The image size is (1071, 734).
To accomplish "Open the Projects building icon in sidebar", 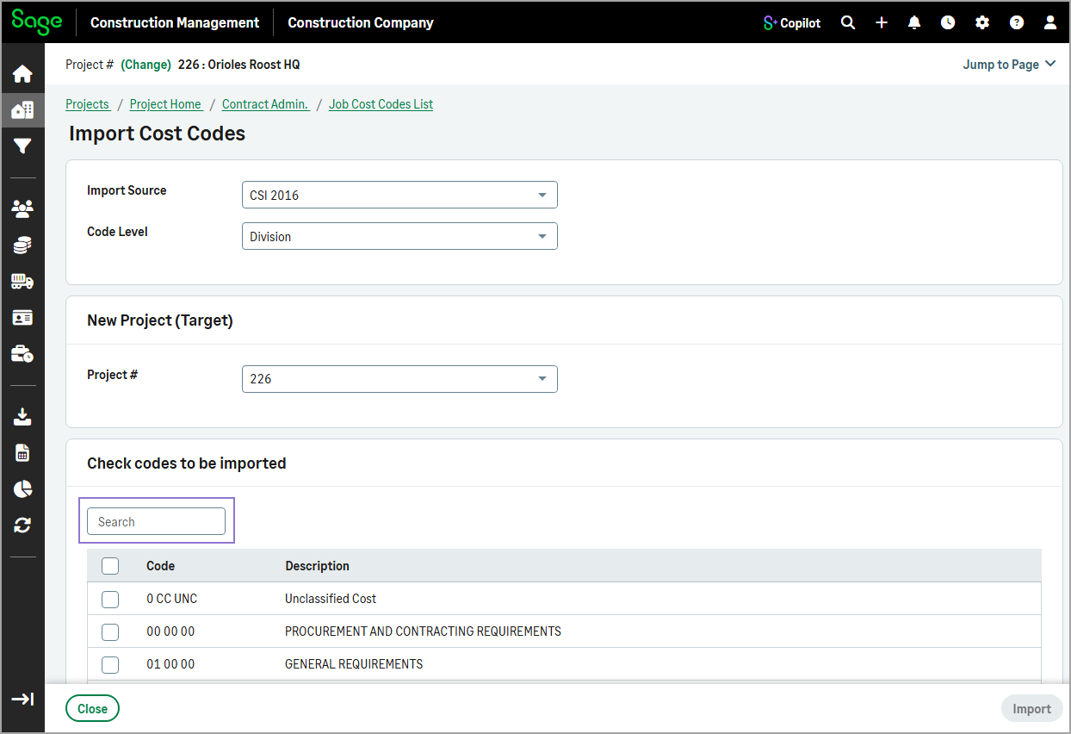I will pyautogui.click(x=22, y=110).
